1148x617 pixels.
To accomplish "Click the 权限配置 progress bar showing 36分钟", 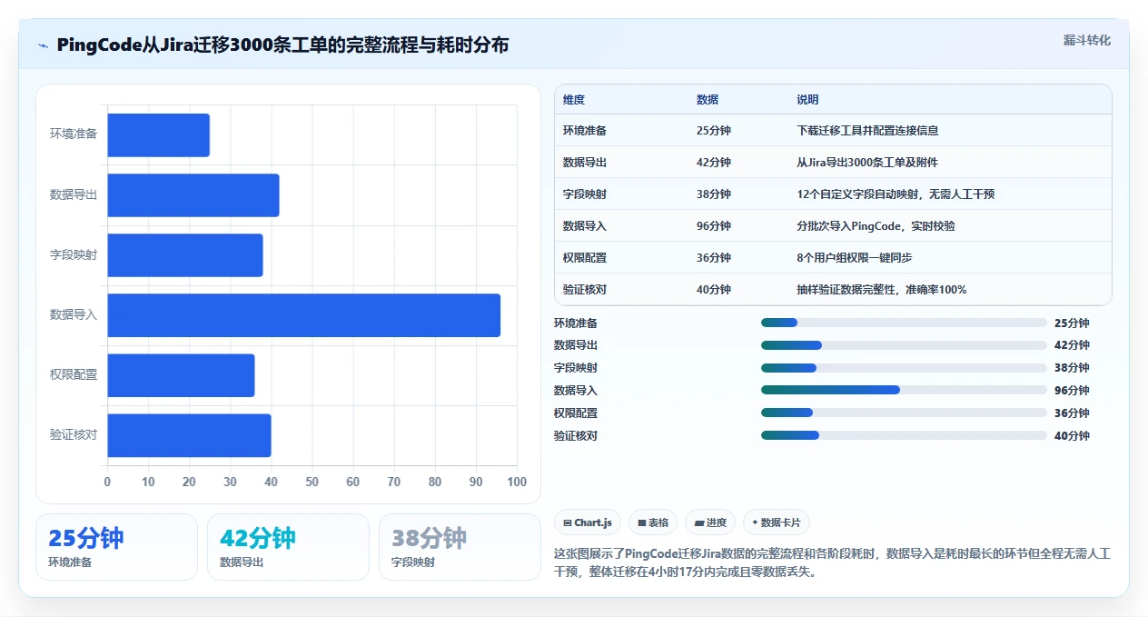I will 904,413.
